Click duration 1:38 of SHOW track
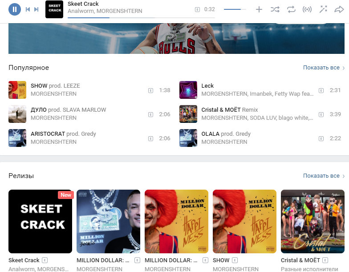 tap(165, 90)
